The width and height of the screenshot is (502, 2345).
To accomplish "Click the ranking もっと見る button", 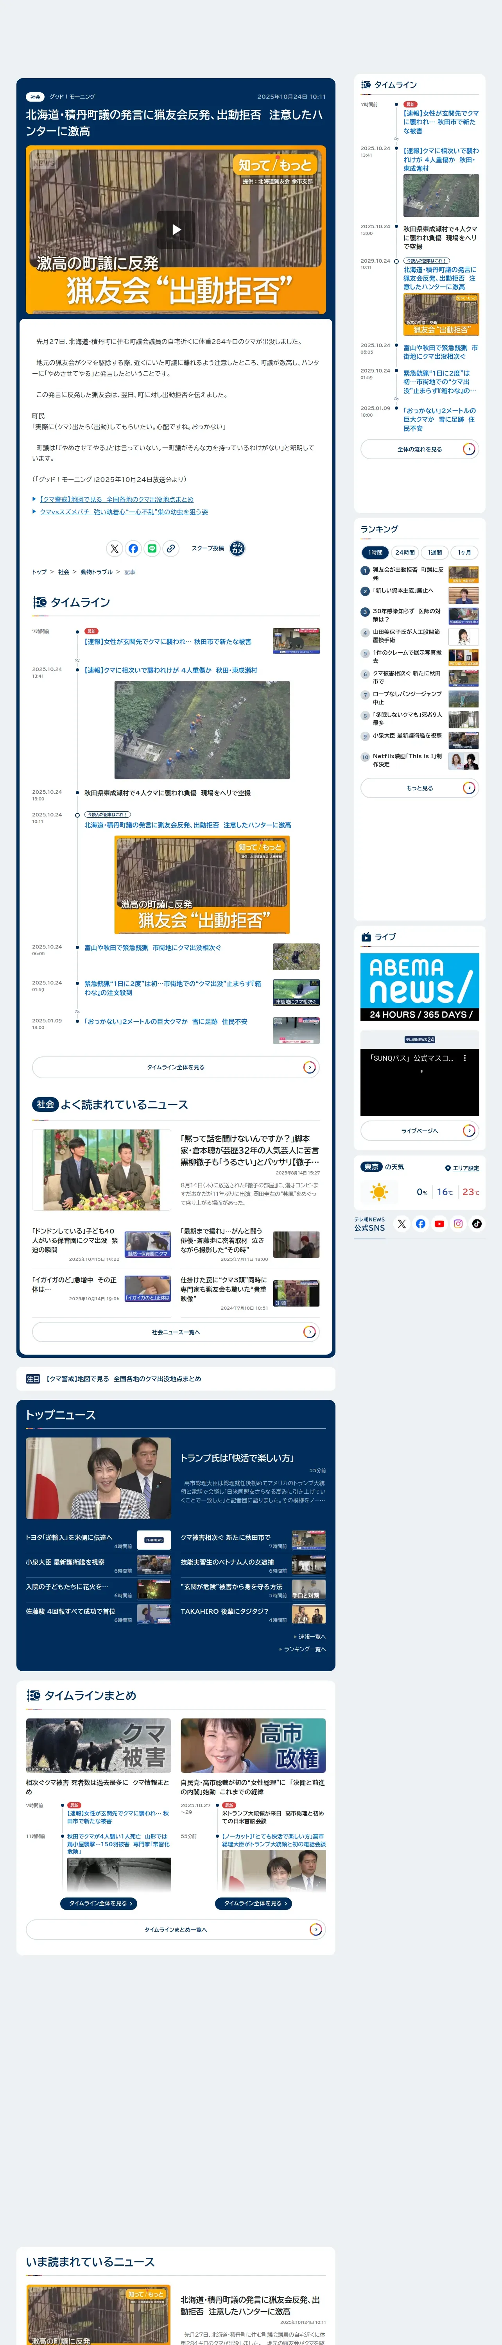I will [x=419, y=788].
